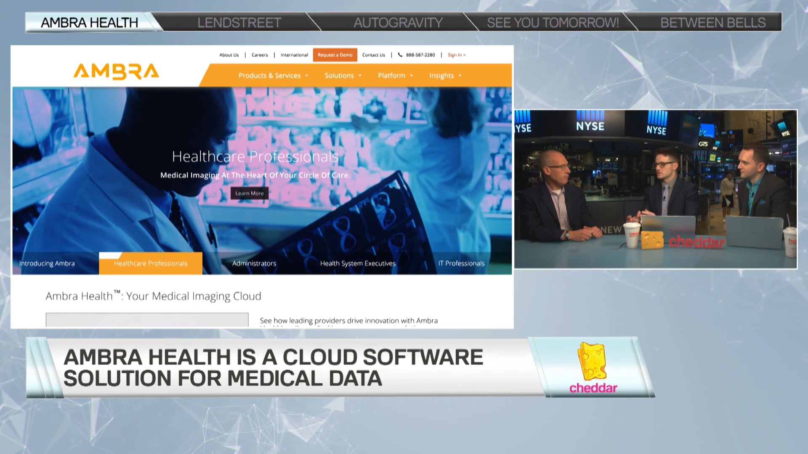Expand the Products & Services dropdown arrow

click(x=307, y=76)
